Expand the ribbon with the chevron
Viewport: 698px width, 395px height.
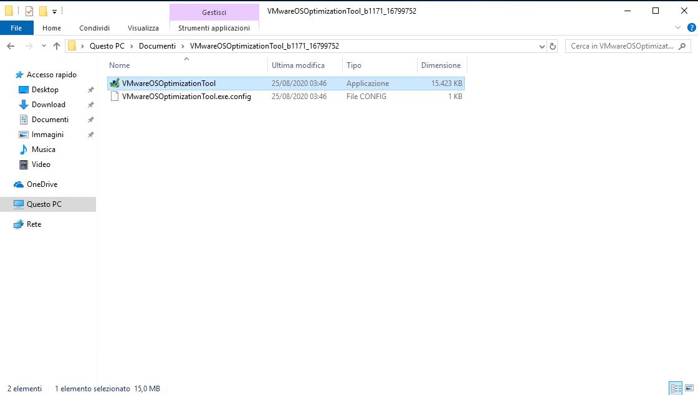[x=678, y=27]
